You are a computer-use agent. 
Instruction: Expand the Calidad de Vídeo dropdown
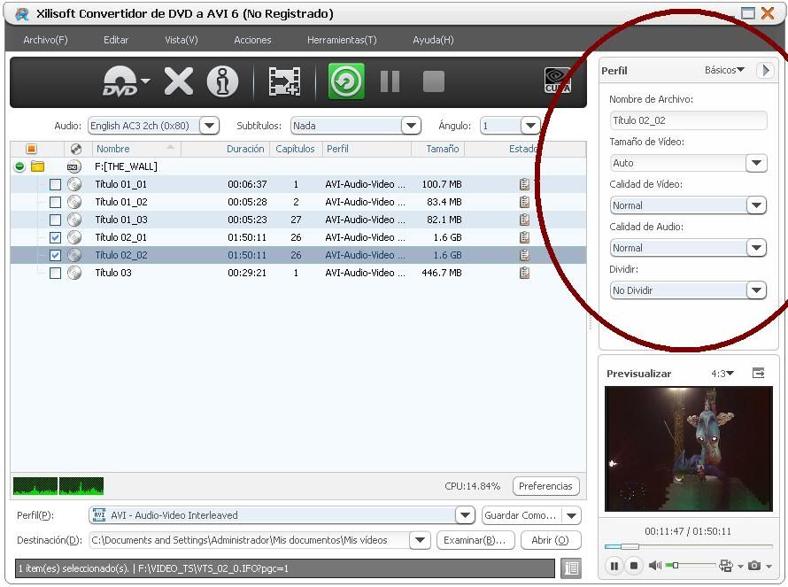[x=755, y=205]
